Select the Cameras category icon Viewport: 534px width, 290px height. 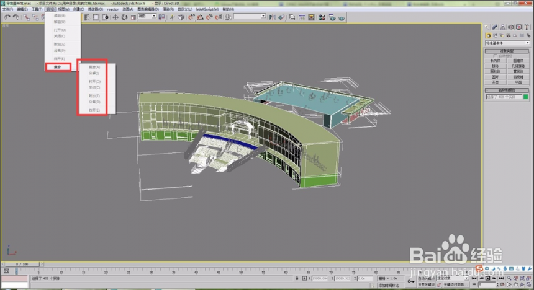pyautogui.click(x=509, y=35)
